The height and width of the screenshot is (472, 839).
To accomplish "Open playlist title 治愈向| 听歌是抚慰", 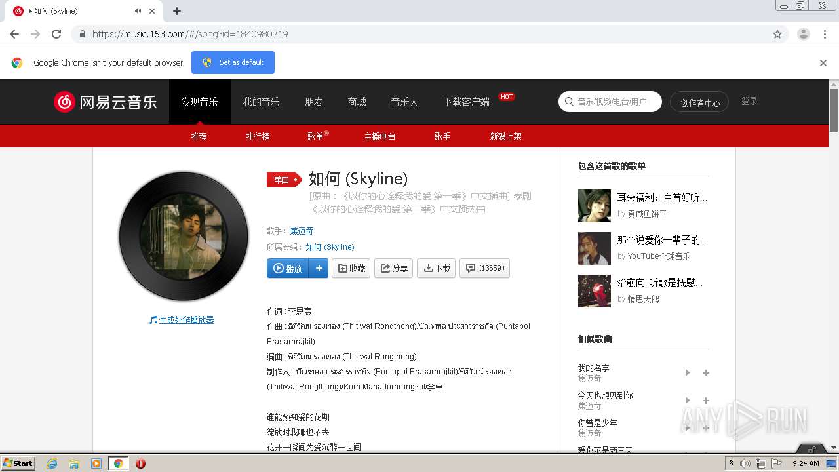I will coord(661,283).
